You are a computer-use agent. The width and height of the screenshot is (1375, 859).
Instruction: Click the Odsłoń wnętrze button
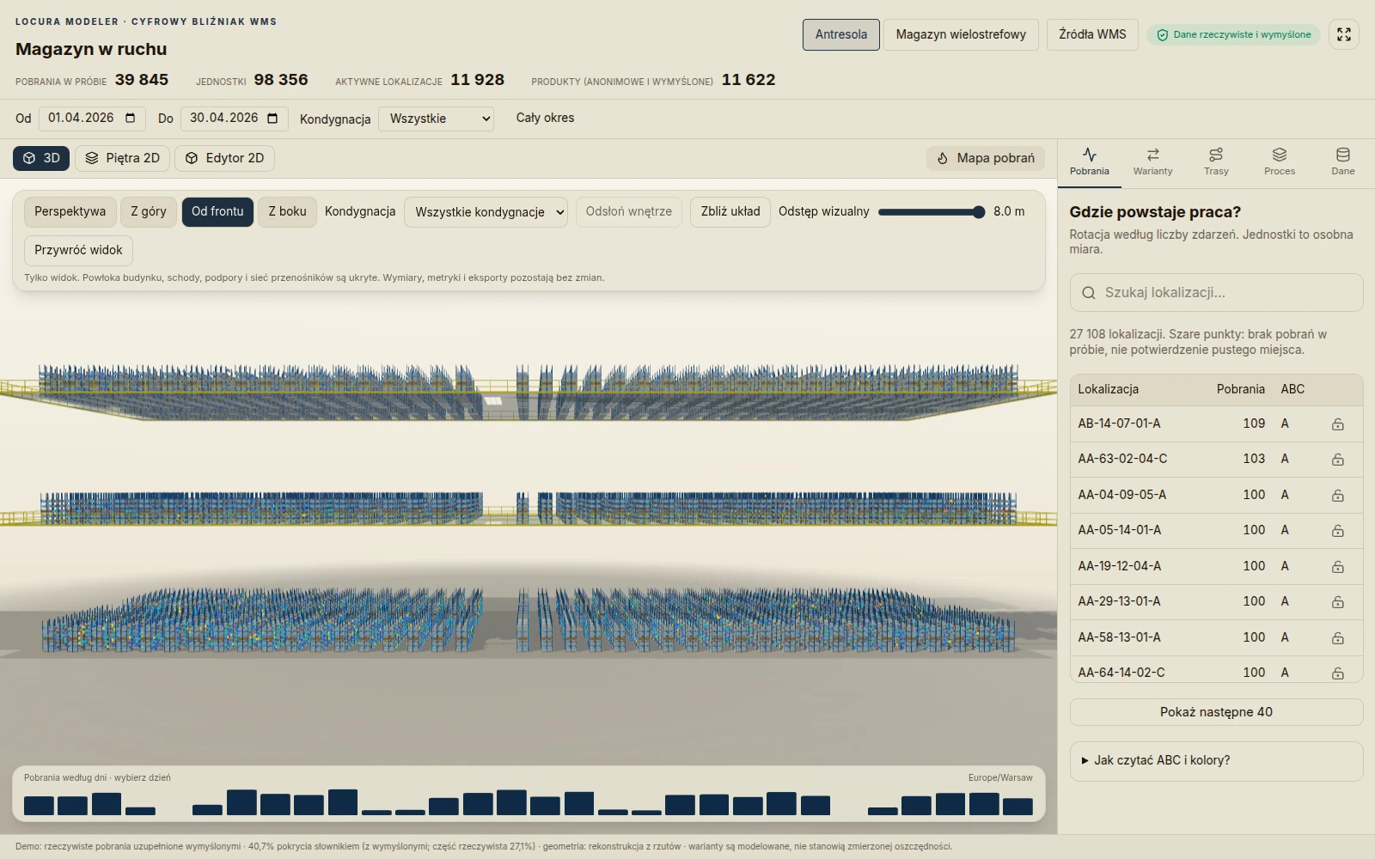629,211
